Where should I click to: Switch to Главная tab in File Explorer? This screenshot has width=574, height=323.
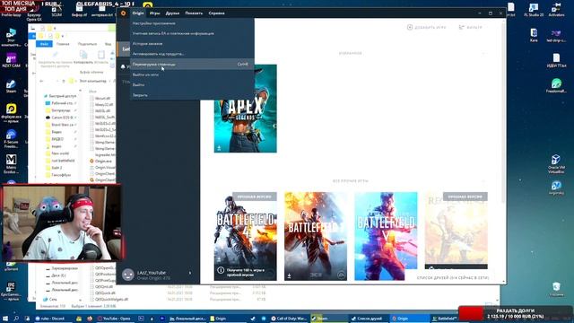tap(63, 44)
